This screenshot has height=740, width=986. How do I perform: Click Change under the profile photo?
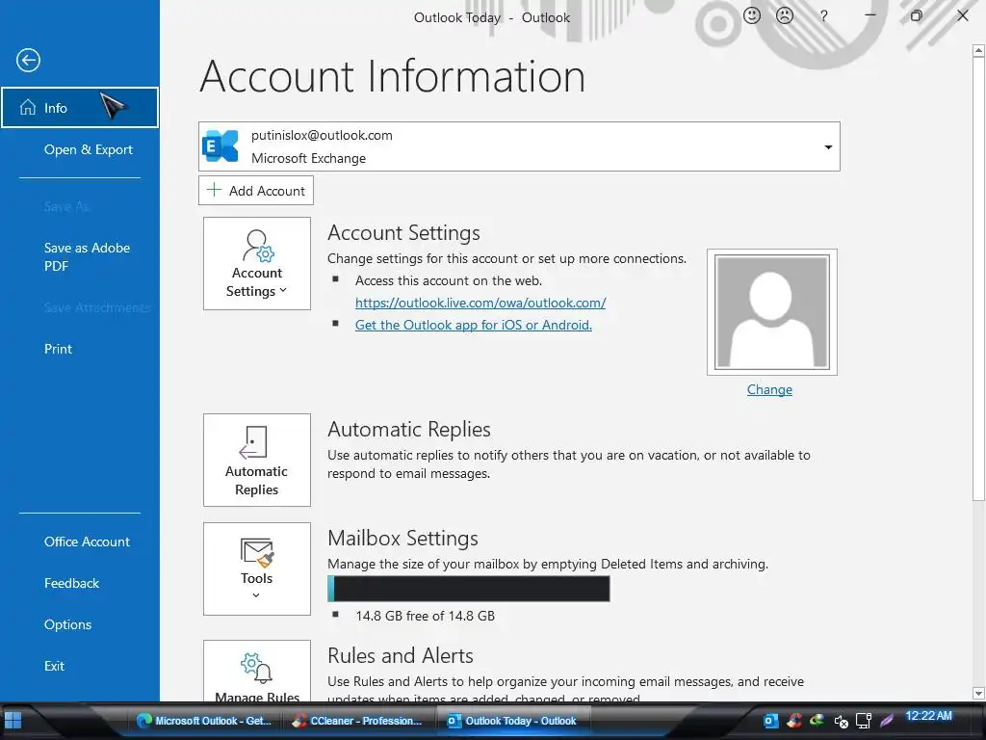click(x=769, y=389)
